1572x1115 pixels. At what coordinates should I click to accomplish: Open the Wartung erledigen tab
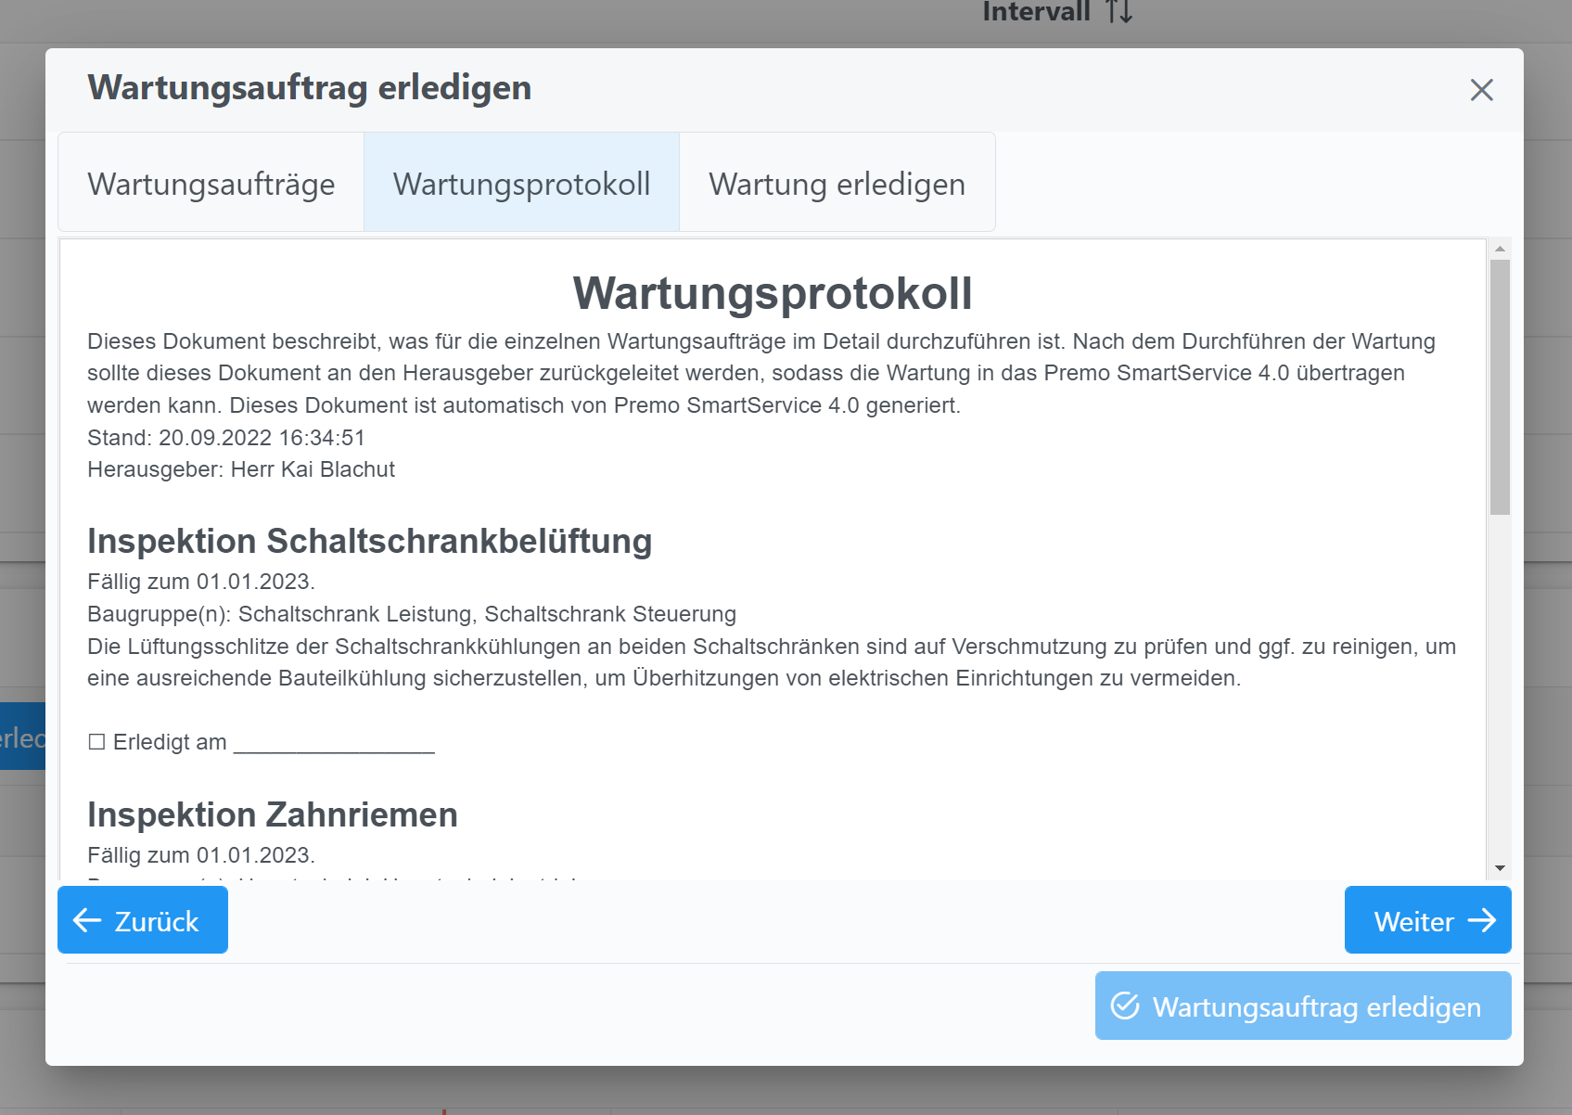837,183
